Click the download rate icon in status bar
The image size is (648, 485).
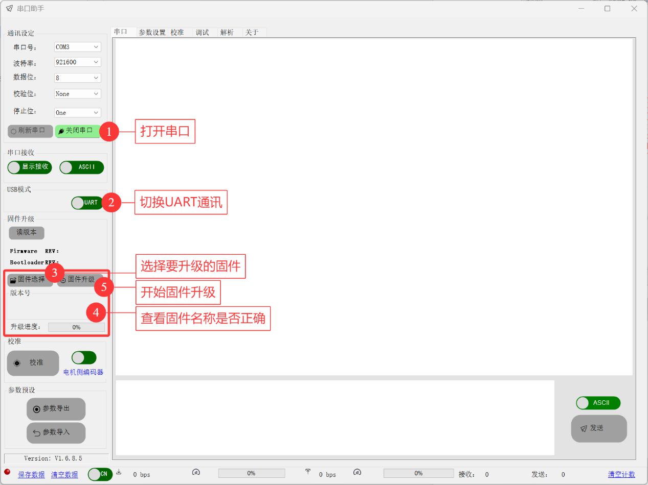point(119,472)
